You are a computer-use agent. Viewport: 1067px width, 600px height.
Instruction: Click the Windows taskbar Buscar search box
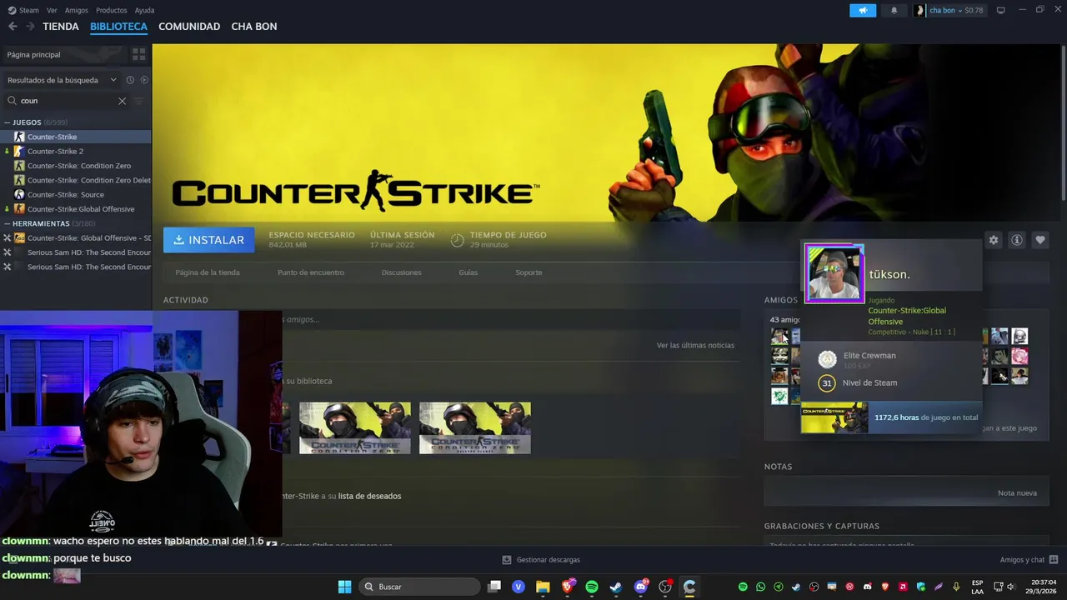[x=418, y=587]
